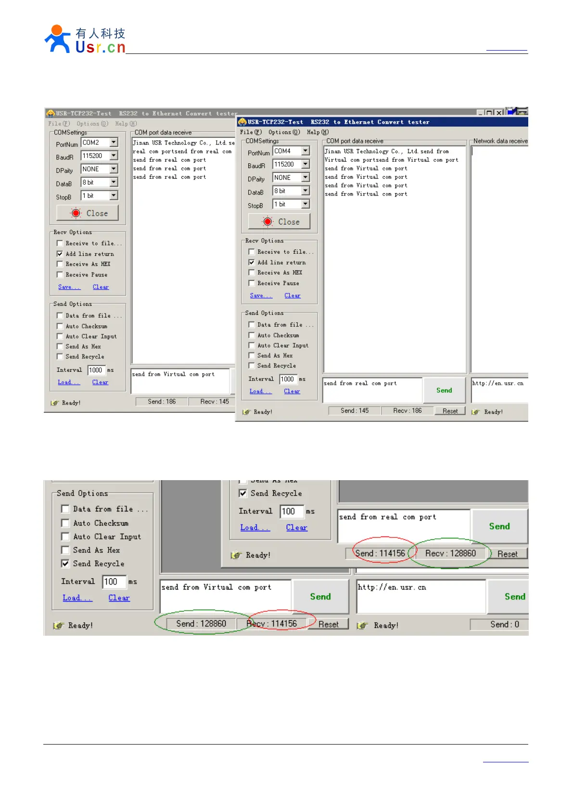Check 'Auto Clear Input' in the COM4 window
573x811 pixels.
[252, 345]
